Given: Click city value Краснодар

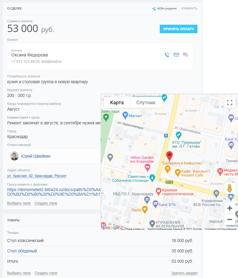Looking at the screenshot, I should click(17, 137).
